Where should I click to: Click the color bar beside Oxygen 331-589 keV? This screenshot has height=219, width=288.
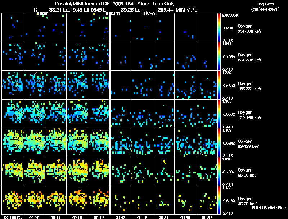[x=219, y=28]
